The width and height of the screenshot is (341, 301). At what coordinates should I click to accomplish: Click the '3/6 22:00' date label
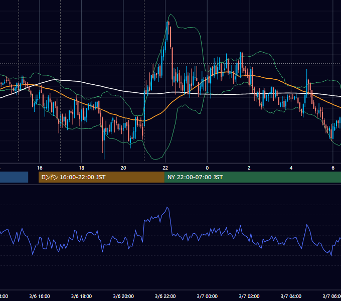coord(165,296)
